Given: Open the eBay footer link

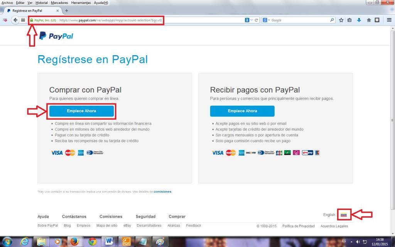Looking at the screenshot, I should tap(127, 225).
